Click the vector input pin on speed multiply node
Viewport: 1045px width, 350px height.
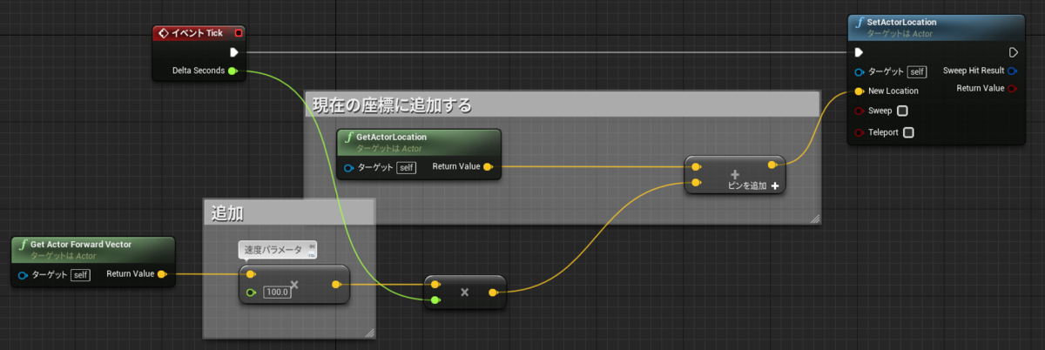(x=251, y=274)
